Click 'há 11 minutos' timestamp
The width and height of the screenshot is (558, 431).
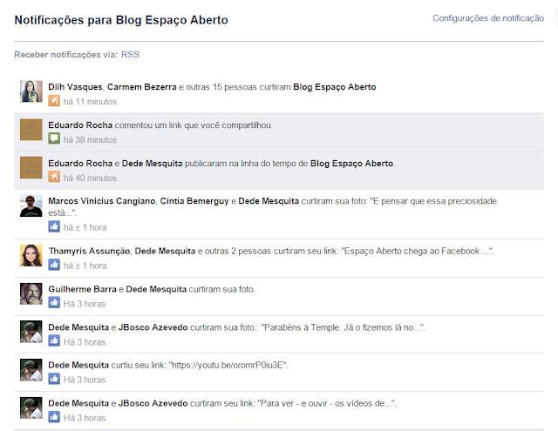pyautogui.click(x=90, y=102)
